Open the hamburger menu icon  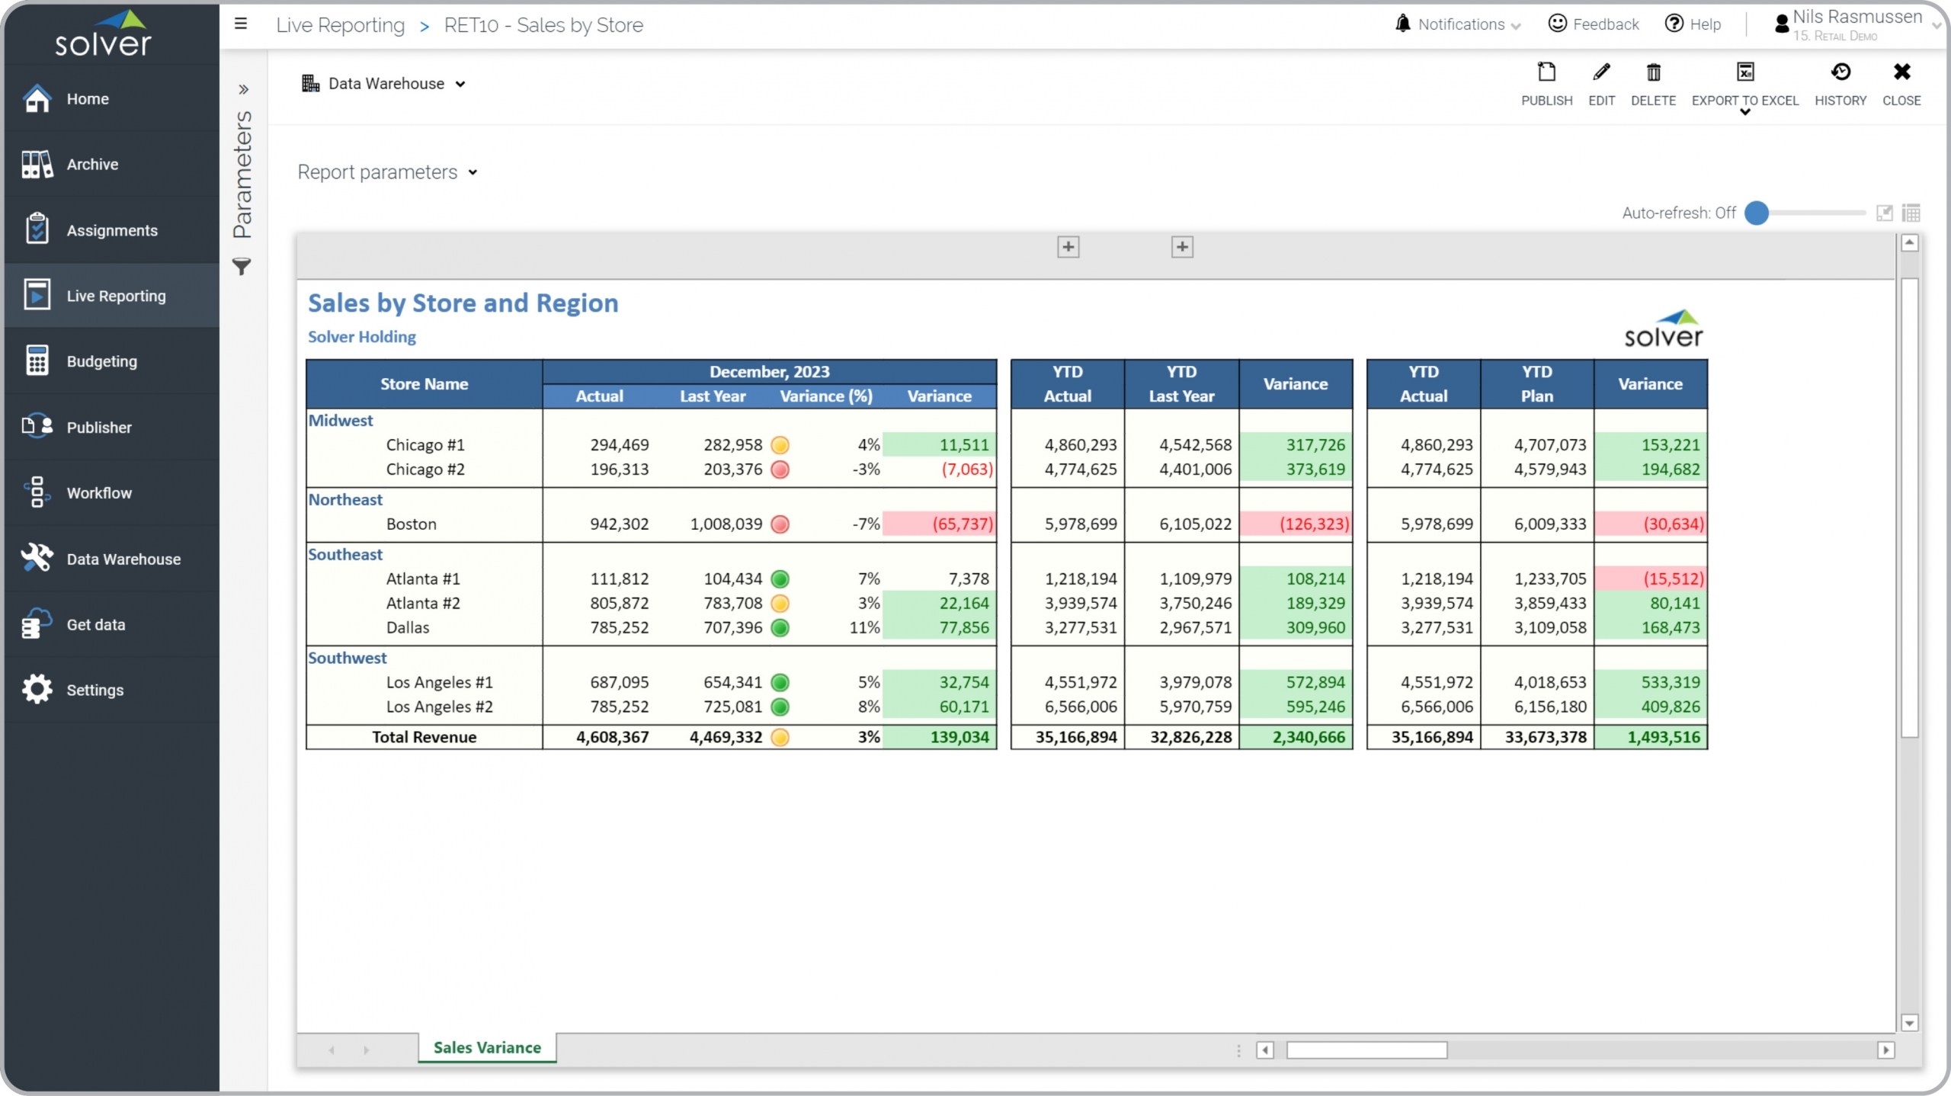241,24
